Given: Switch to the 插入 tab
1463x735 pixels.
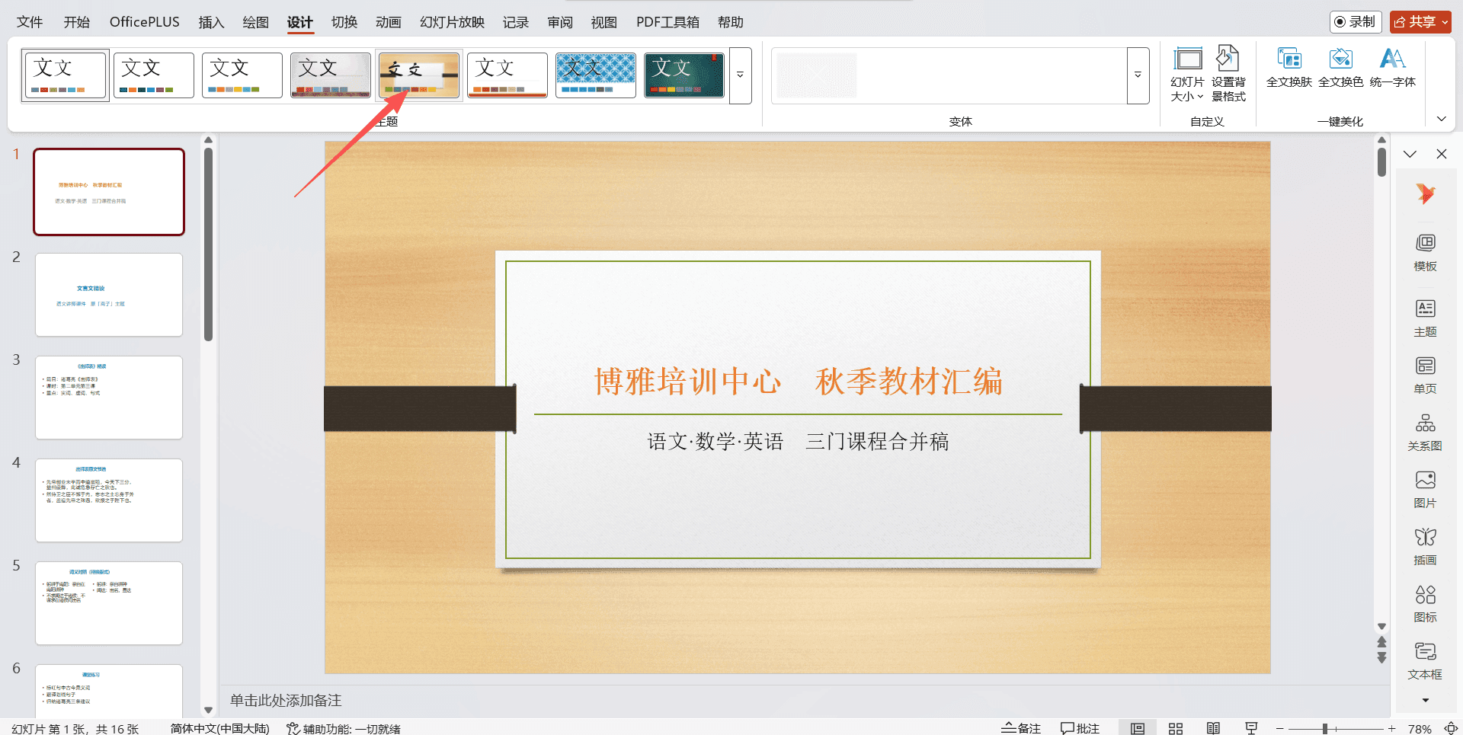Looking at the screenshot, I should (211, 22).
